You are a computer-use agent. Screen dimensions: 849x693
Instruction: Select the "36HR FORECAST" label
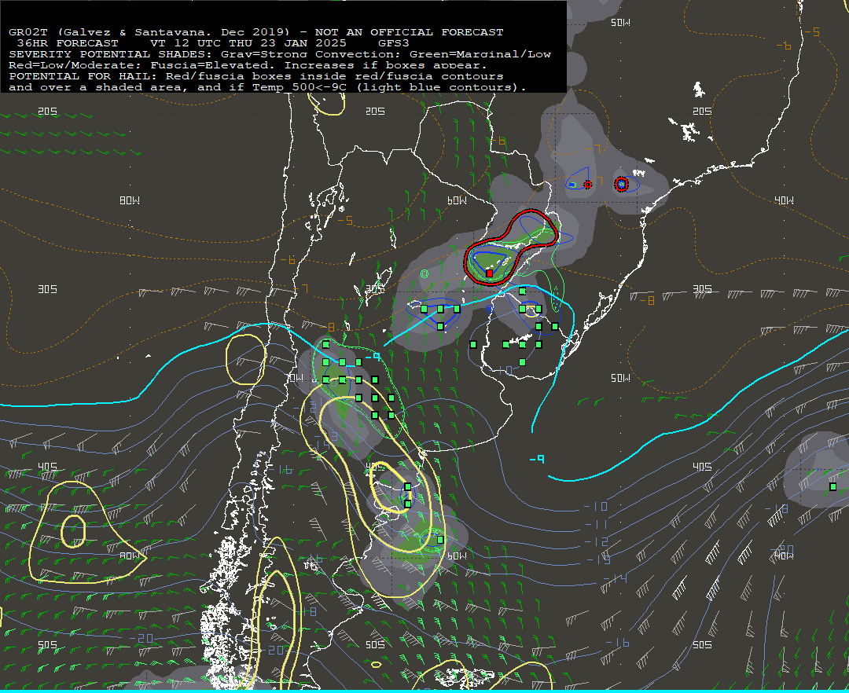pos(67,42)
